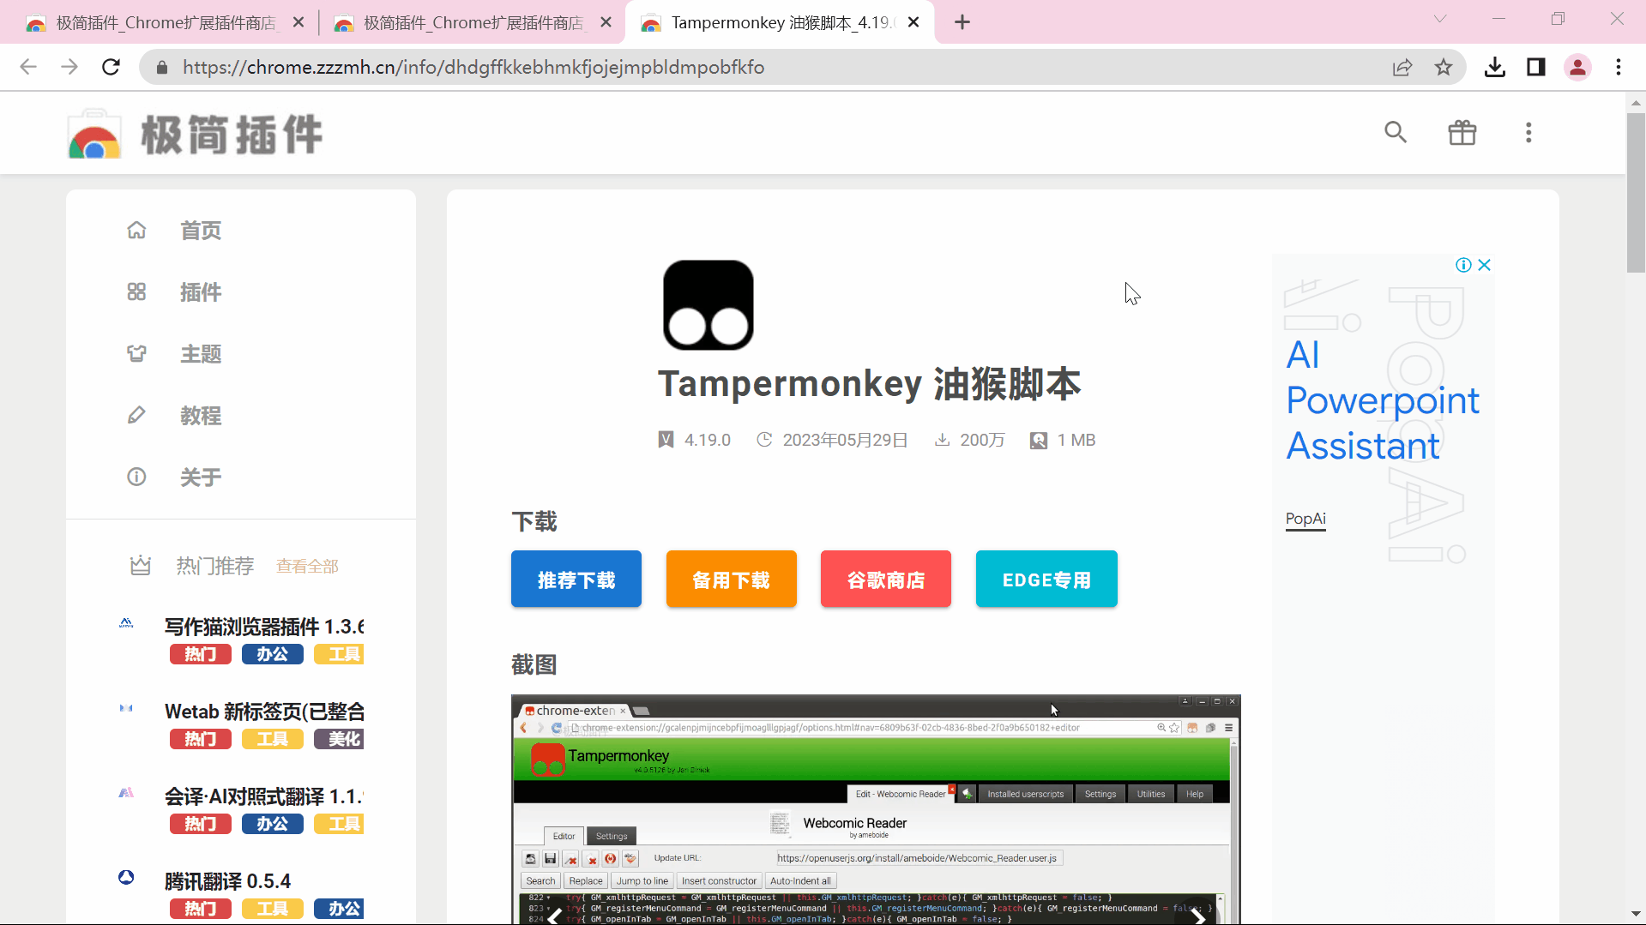Close the Tampermonkey tab
The image size is (1646, 925).
coord(913,22)
